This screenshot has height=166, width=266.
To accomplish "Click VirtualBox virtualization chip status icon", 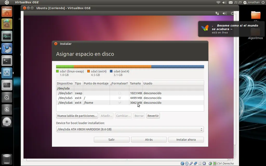I will click(204, 163).
